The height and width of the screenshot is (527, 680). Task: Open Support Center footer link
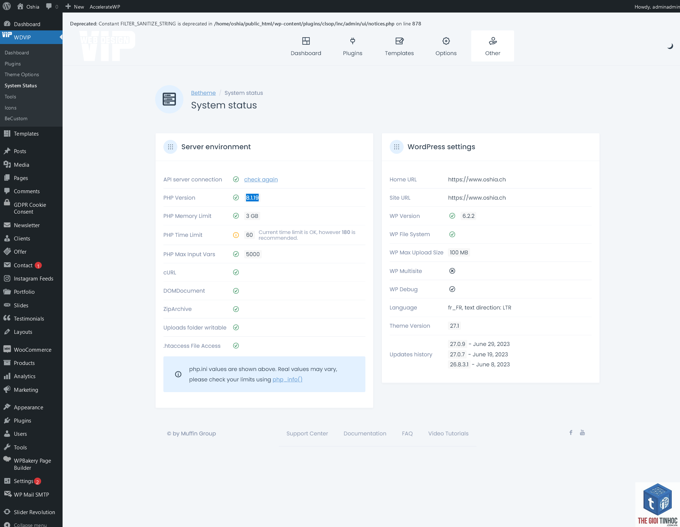coord(307,434)
